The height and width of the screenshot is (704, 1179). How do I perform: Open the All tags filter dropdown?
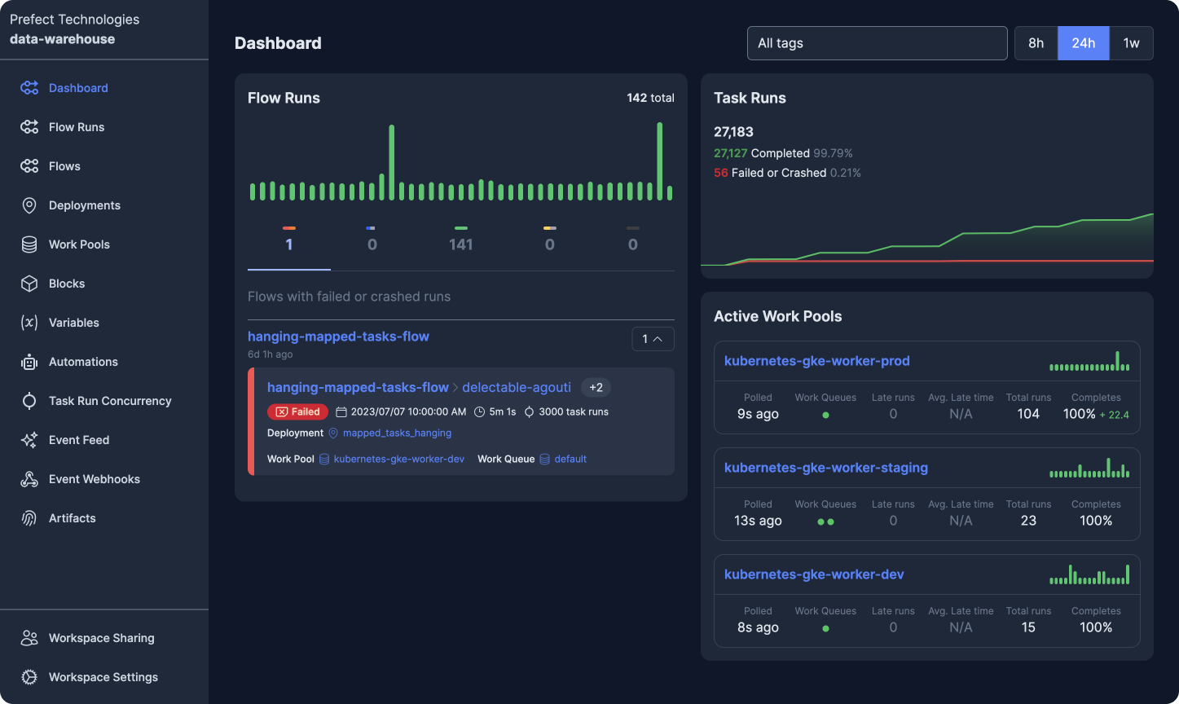[877, 43]
